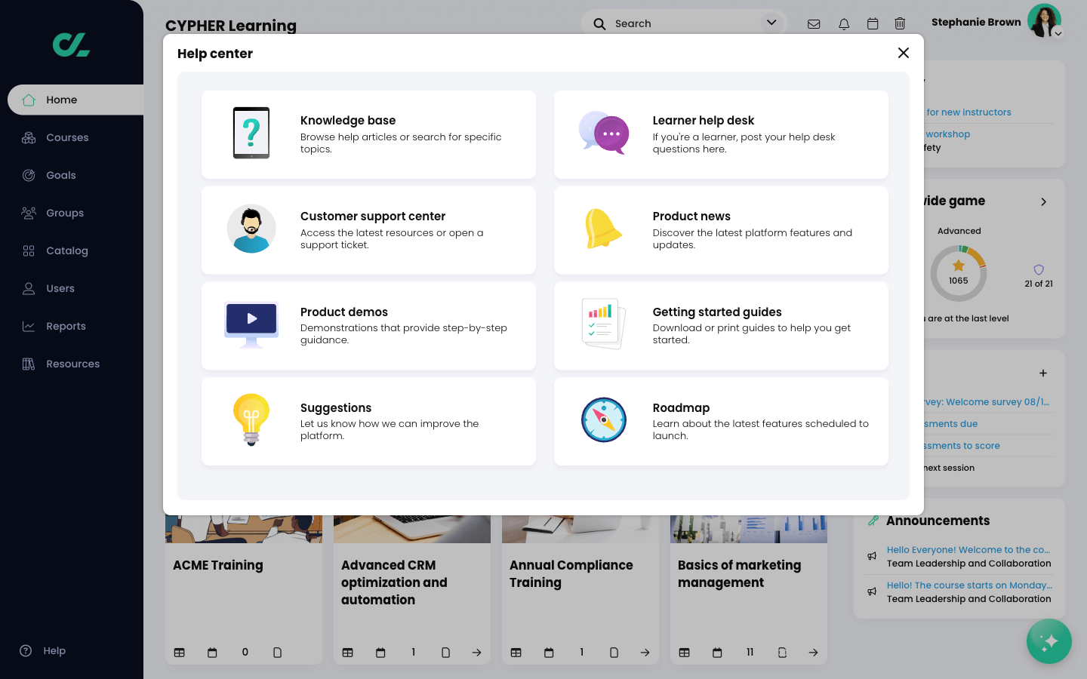Click the table icon on Basics of marketing card
The height and width of the screenshot is (679, 1087).
[684, 653]
